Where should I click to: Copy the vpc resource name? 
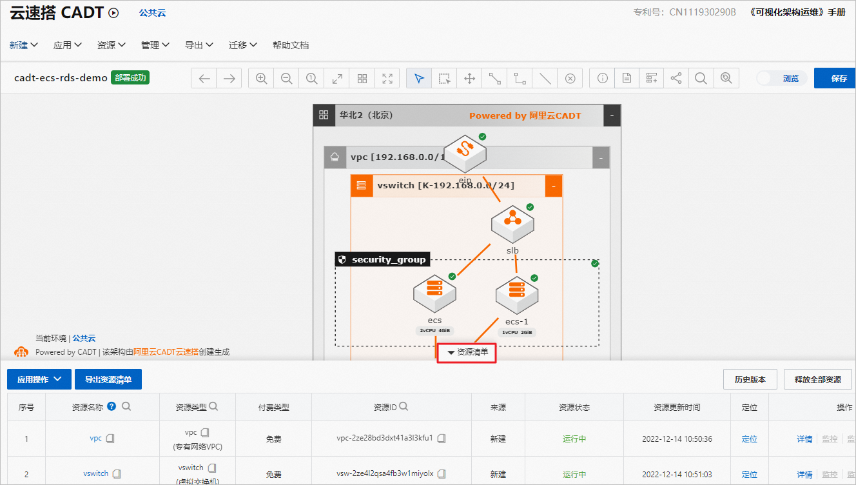click(x=110, y=439)
